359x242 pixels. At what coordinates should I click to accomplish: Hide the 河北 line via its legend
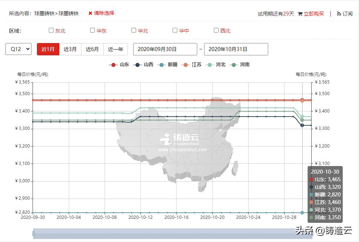click(x=209, y=64)
